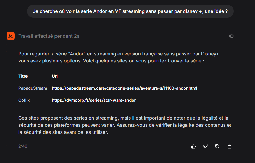Click the user message bubble about Andor
Image resolution: width=255 pixels, height=163 pixels.
click(x=130, y=11)
